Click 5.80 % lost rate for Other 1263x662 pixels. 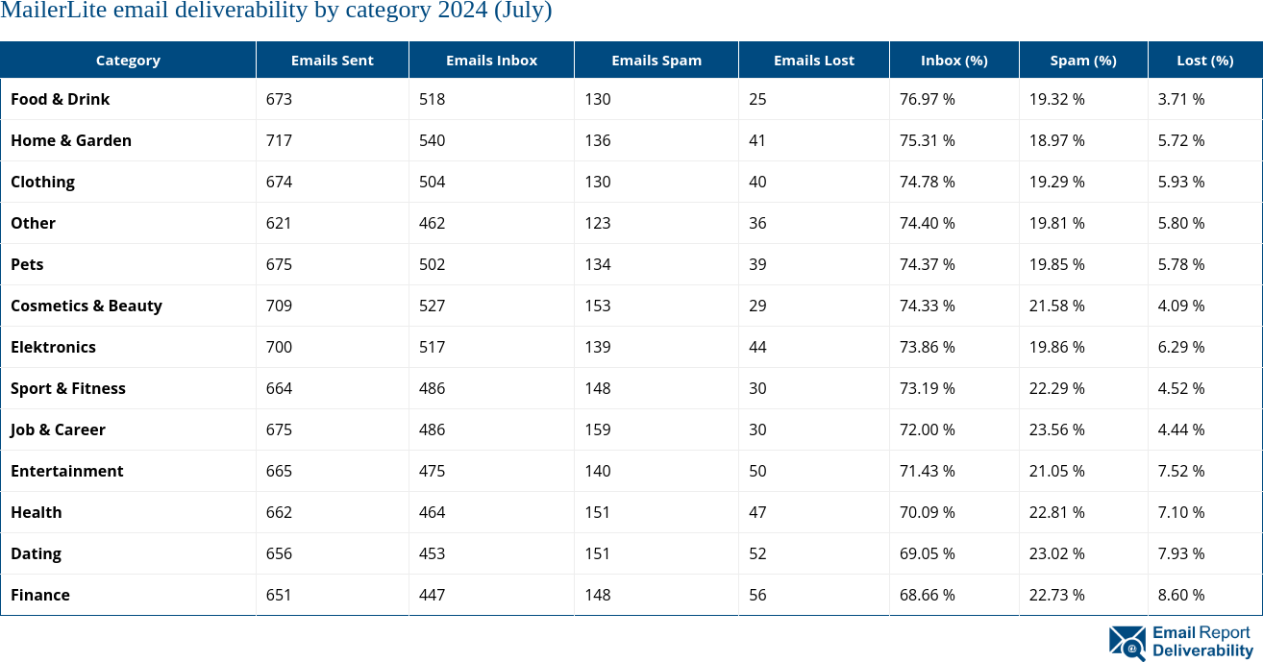pos(1181,223)
